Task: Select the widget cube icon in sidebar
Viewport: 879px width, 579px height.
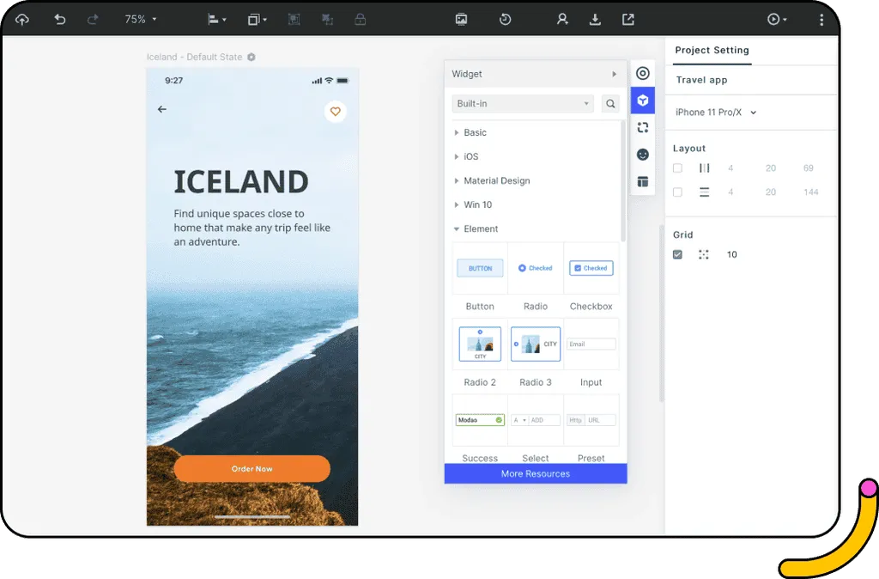Action: pyautogui.click(x=642, y=101)
